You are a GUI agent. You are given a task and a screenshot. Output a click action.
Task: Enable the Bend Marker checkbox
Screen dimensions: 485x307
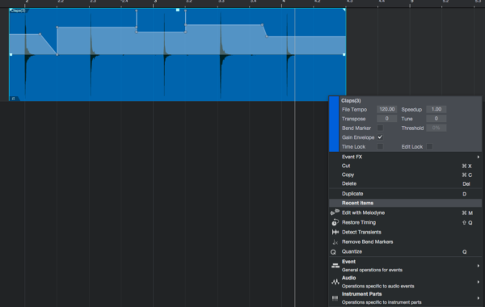click(x=380, y=128)
